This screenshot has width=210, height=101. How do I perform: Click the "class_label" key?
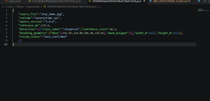[51, 29]
